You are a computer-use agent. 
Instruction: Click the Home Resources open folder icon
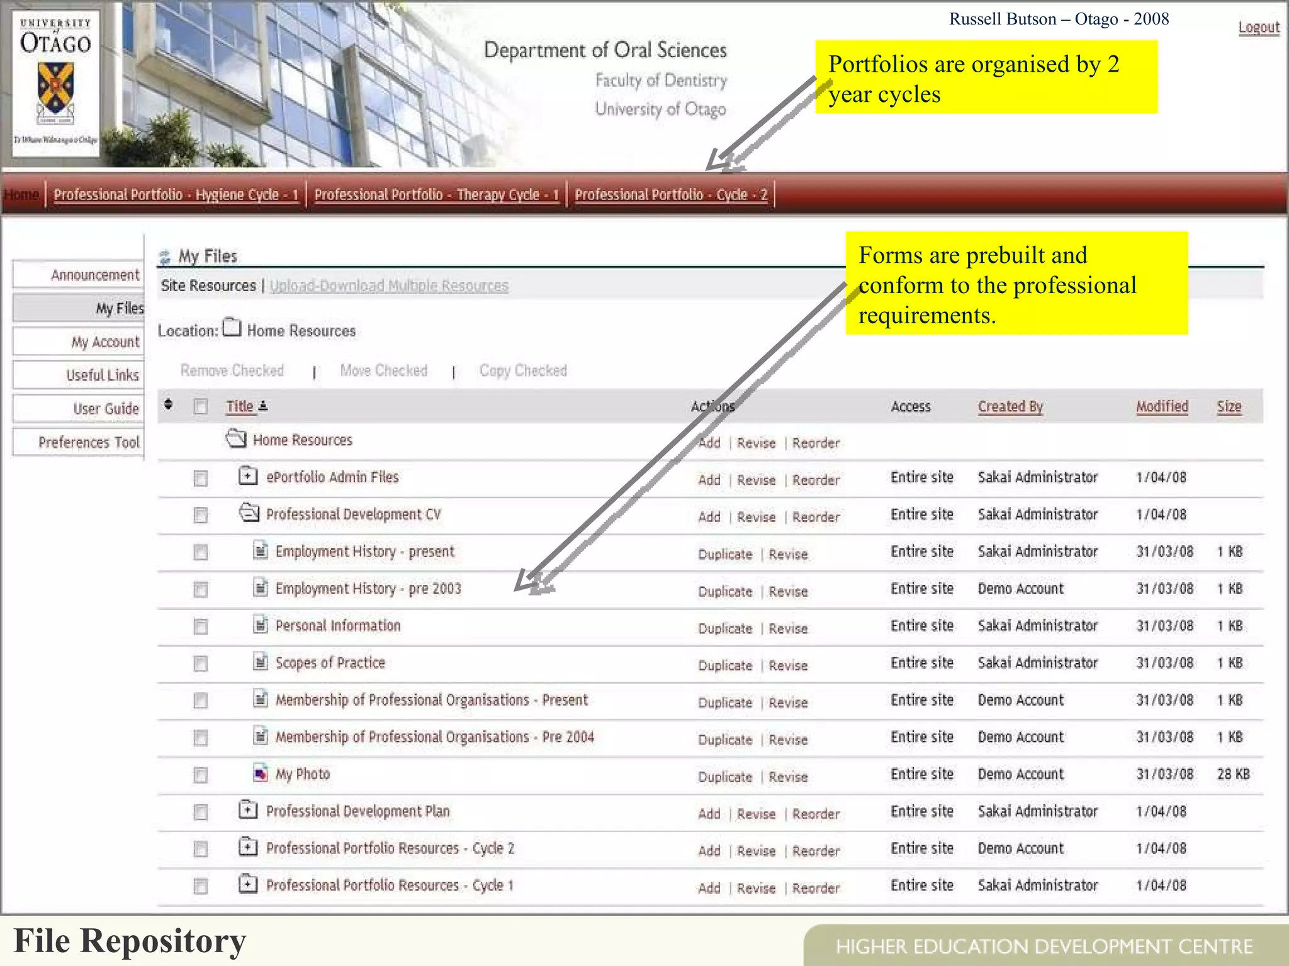tap(236, 438)
